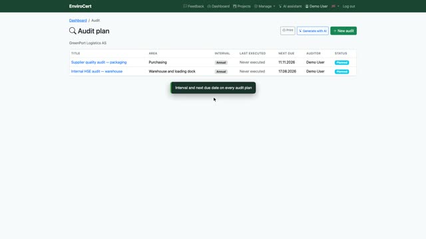Click the TITLE column header
426x239 pixels.
75,53
